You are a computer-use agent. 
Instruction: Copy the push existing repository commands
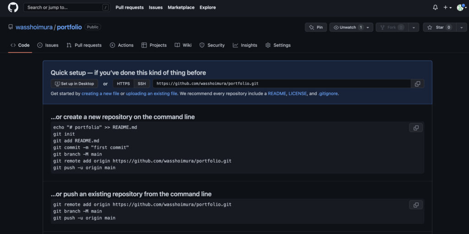pyautogui.click(x=416, y=205)
